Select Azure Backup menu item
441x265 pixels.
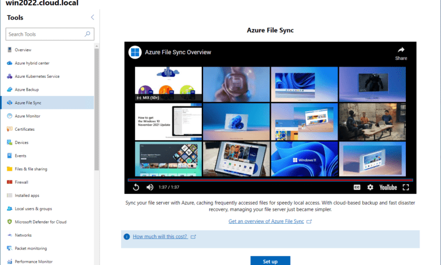coord(27,90)
